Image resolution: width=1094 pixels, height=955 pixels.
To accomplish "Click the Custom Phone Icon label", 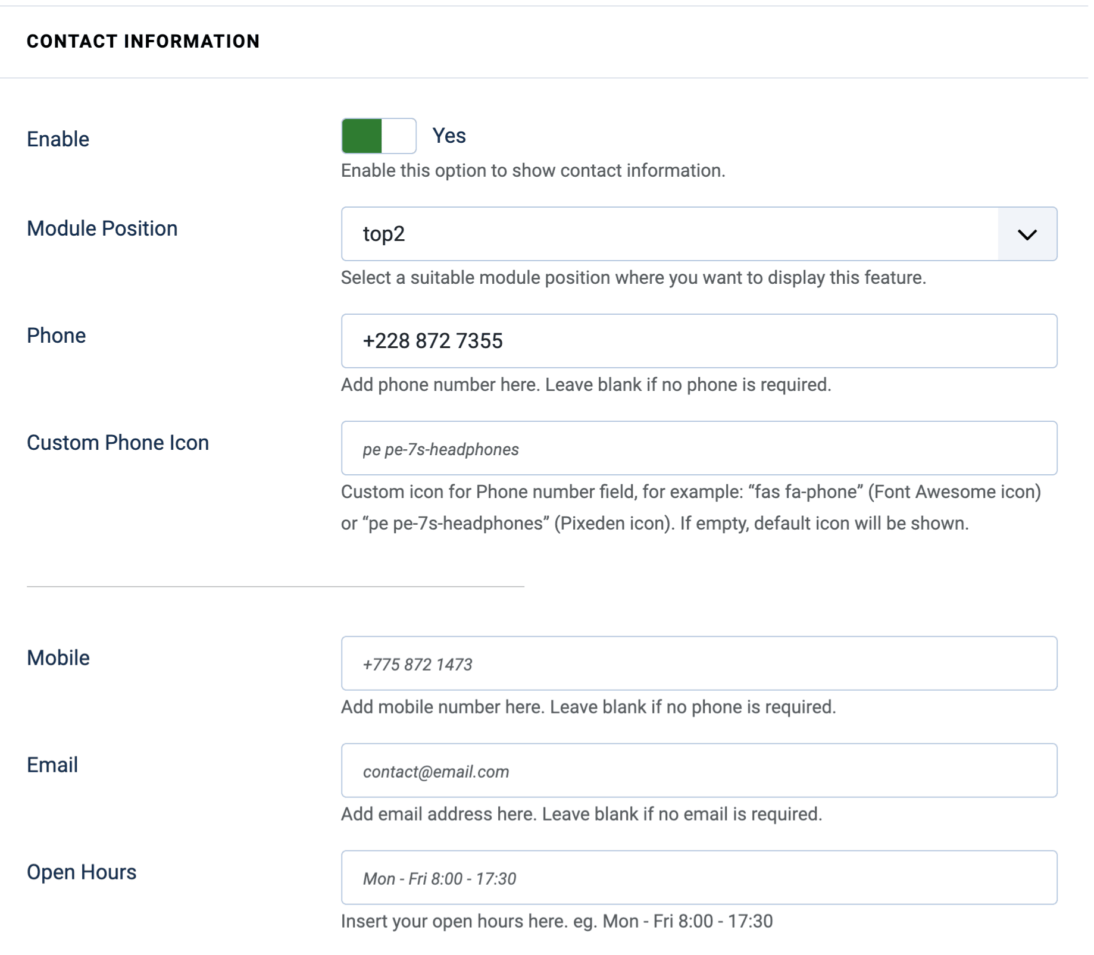I will [x=117, y=442].
